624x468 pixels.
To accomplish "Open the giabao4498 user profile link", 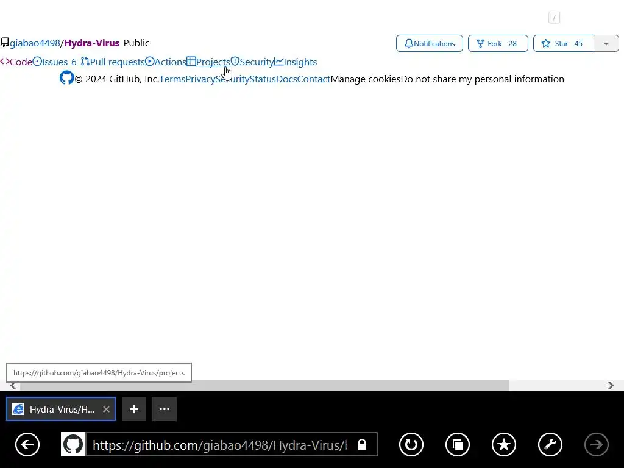I will tap(35, 43).
